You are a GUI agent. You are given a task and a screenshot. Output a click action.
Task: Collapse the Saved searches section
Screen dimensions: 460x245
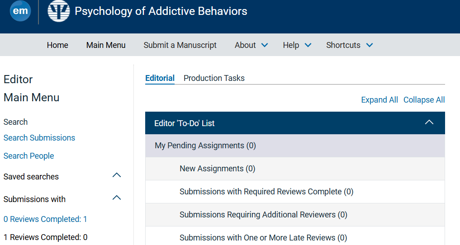point(116,175)
